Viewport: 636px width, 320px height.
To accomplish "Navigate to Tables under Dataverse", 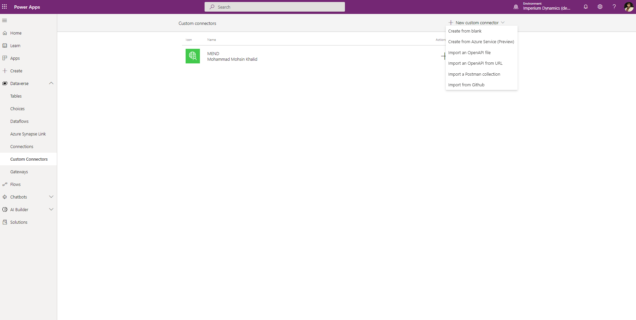I will (x=16, y=96).
